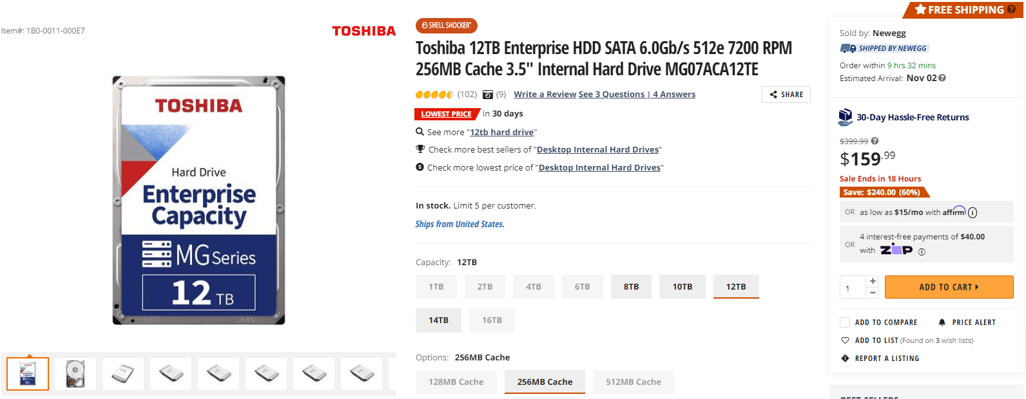Screen dimensions: 1026x399
Task: Select the second product thumbnail image
Action: (x=75, y=374)
